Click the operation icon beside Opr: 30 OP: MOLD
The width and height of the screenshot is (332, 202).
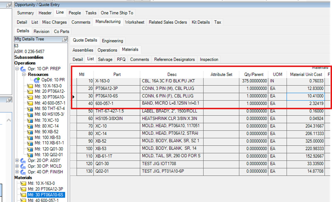tap(23, 167)
